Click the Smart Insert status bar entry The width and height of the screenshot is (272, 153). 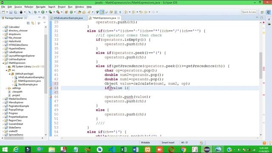(x=168, y=143)
